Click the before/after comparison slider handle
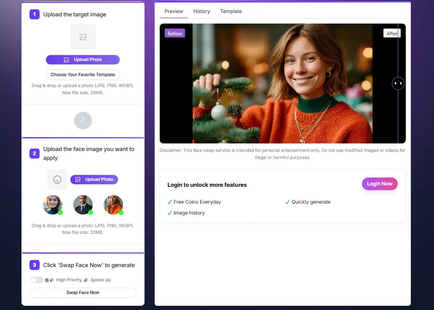The width and height of the screenshot is (434, 310). (x=398, y=83)
